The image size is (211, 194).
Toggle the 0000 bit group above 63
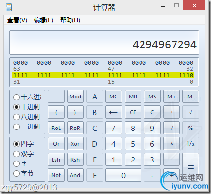20,63
